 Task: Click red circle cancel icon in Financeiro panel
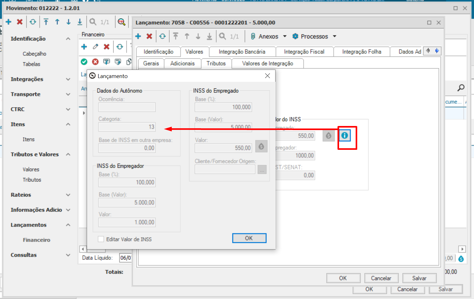[95, 62]
